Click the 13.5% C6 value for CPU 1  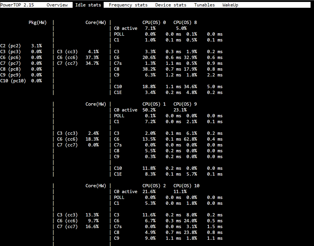click(x=149, y=139)
